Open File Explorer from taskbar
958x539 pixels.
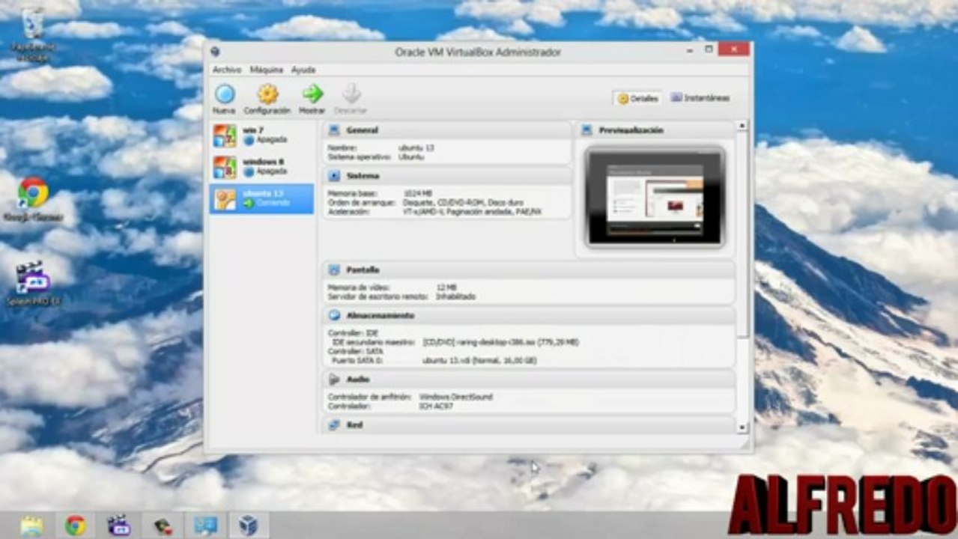31,526
